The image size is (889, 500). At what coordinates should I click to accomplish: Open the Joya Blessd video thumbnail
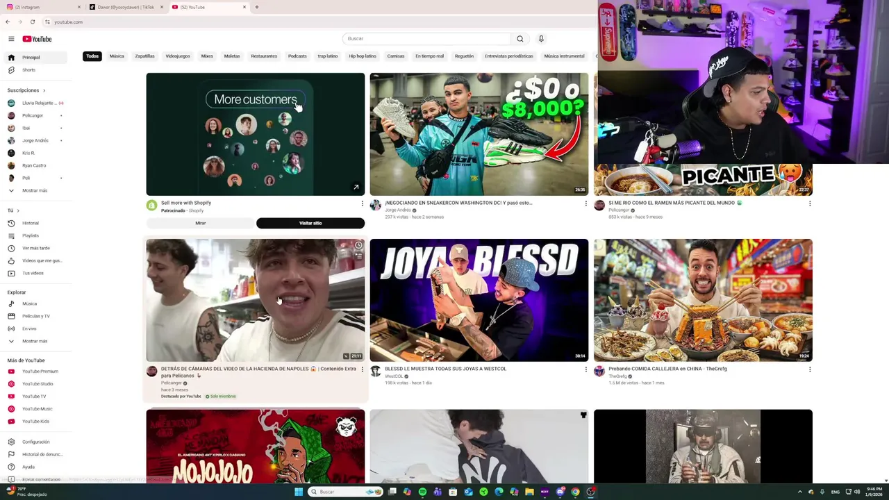[x=479, y=300]
